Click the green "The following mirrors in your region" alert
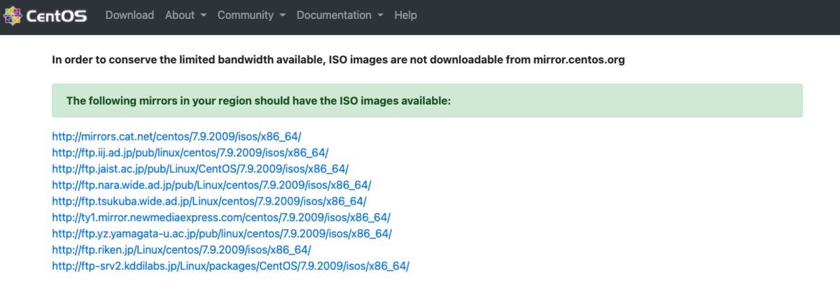The width and height of the screenshot is (840, 290). click(x=427, y=101)
